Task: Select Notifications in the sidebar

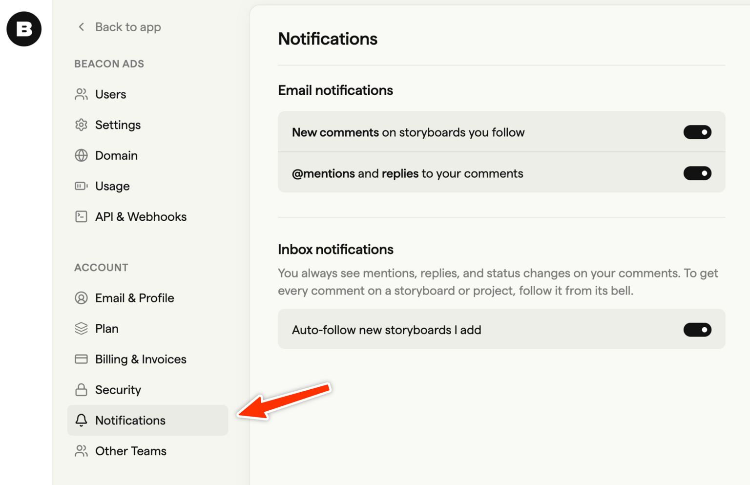Action: tap(130, 421)
